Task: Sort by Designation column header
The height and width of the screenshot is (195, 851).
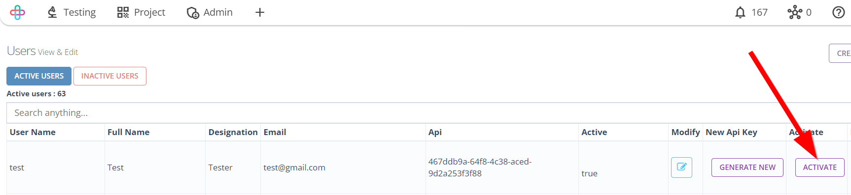Action: click(233, 132)
